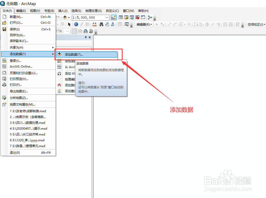Open the ModelBuilder window icon
The height and width of the screenshot is (198, 266).
(150, 17)
